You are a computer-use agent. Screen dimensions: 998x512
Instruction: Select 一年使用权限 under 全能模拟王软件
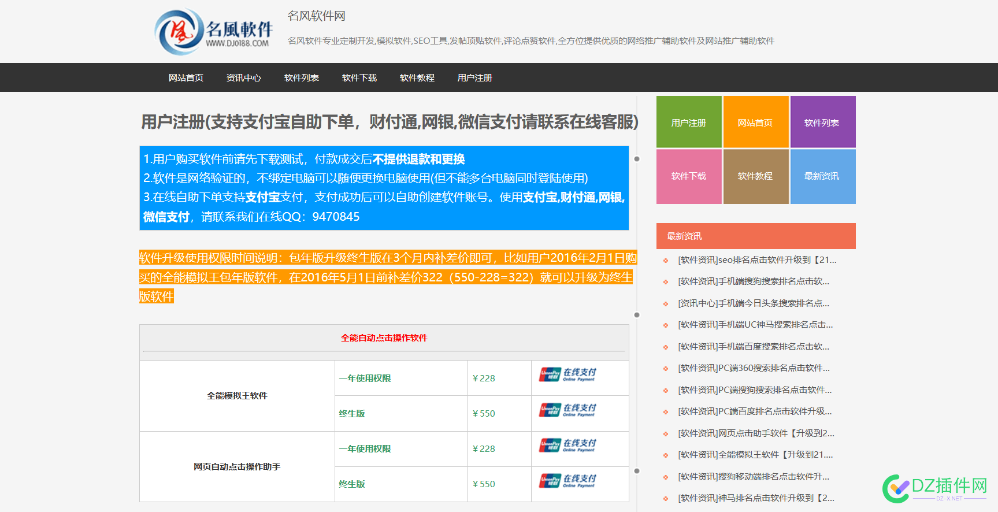(x=365, y=378)
